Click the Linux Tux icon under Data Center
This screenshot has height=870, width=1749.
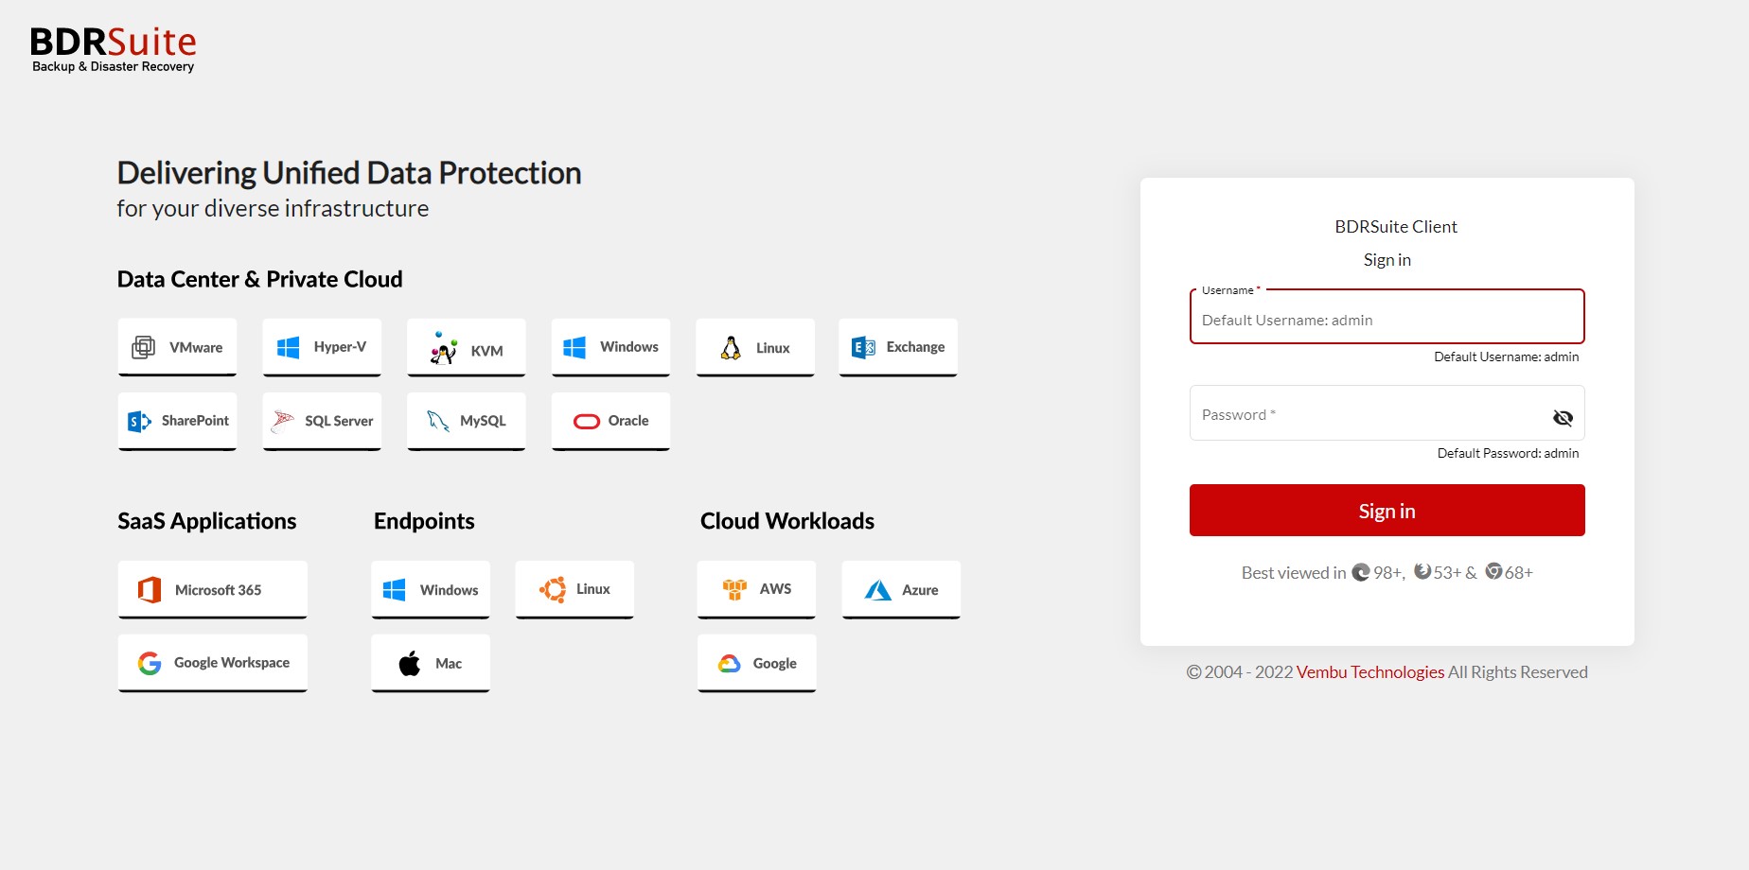click(x=731, y=348)
